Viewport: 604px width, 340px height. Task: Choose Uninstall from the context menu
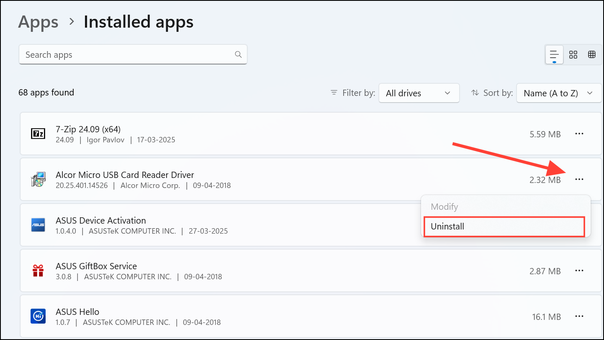[x=504, y=227]
